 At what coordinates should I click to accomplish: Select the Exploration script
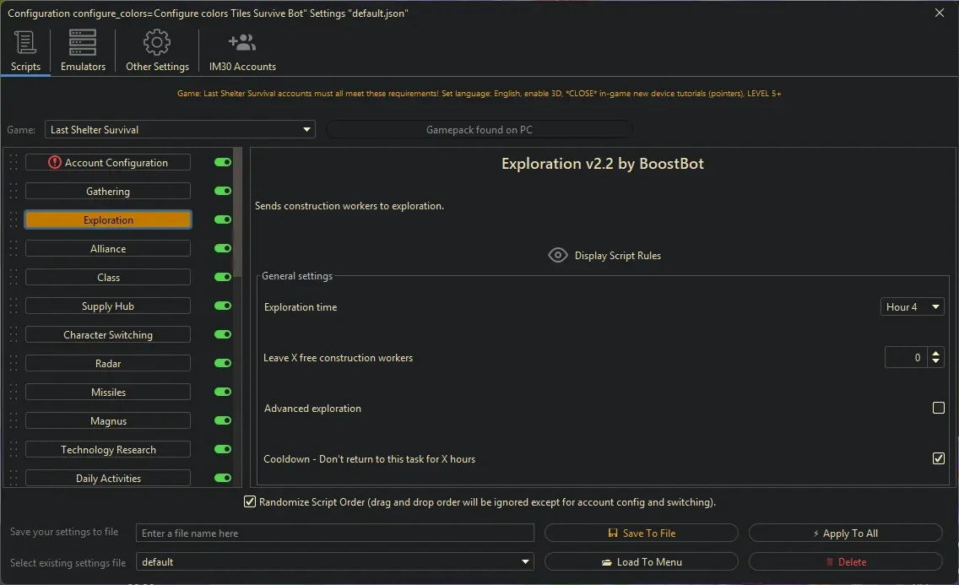tap(108, 219)
